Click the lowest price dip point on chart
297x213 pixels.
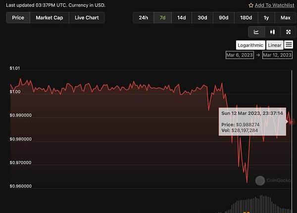[x=247, y=182]
